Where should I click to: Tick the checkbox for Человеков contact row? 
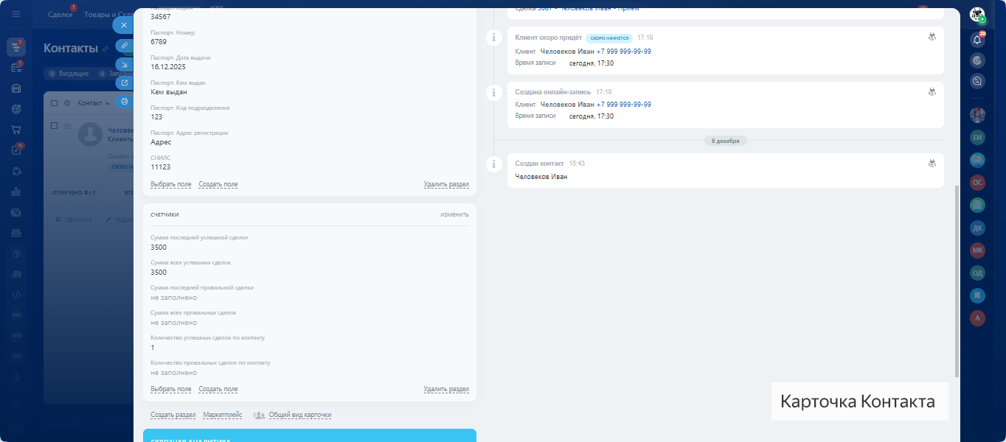55,126
